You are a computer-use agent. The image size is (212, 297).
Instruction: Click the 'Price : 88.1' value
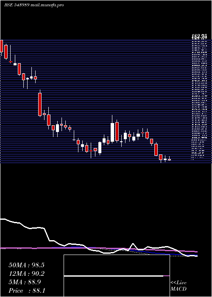pos(27,291)
